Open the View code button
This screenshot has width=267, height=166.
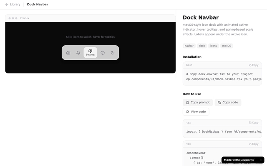[x=196, y=112]
